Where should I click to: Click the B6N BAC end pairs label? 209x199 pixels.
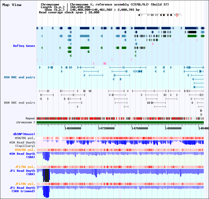click(x=19, y=103)
